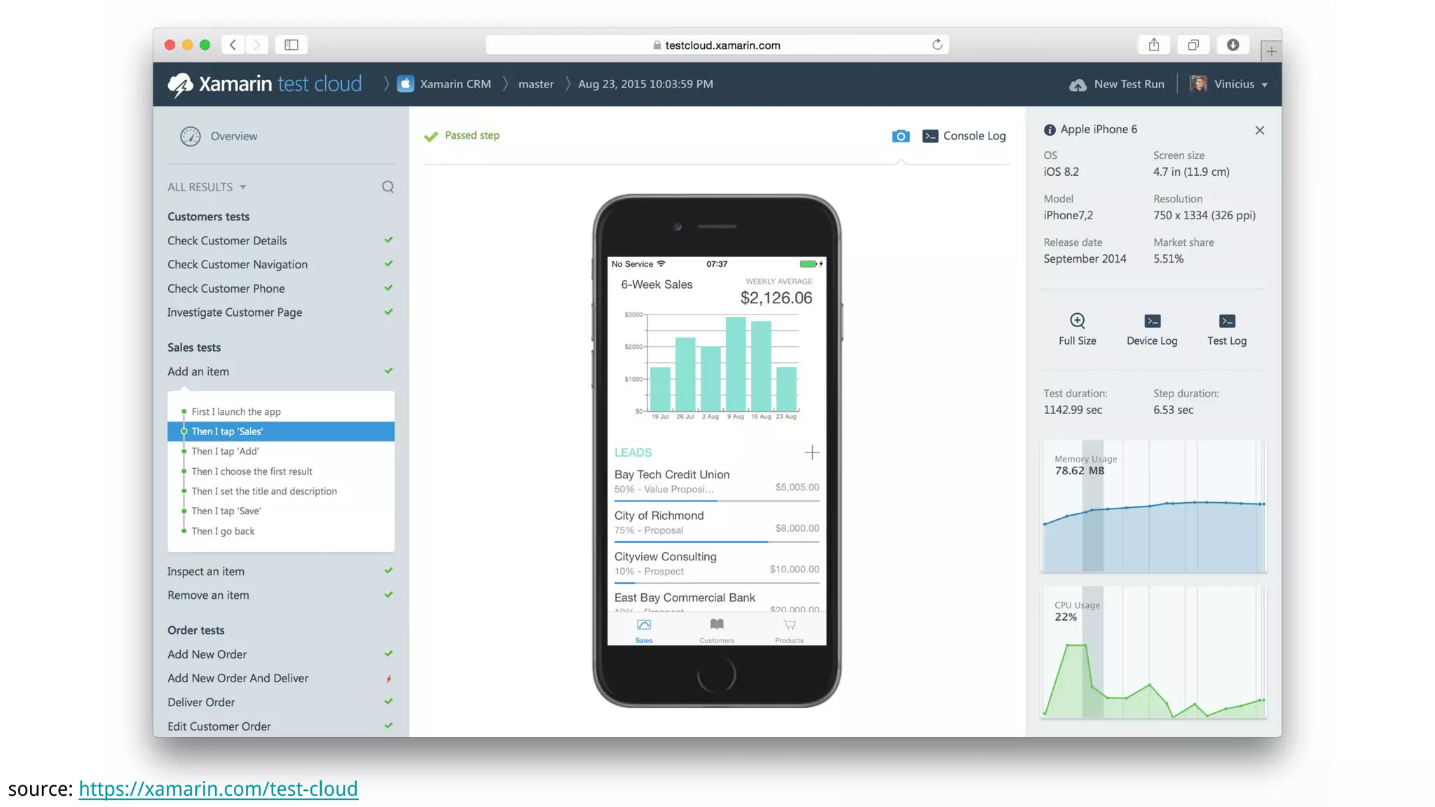Viewport: 1435px width, 807px height.
Task: Click the failed icon for Add New Order And Deliver
Action: click(389, 678)
